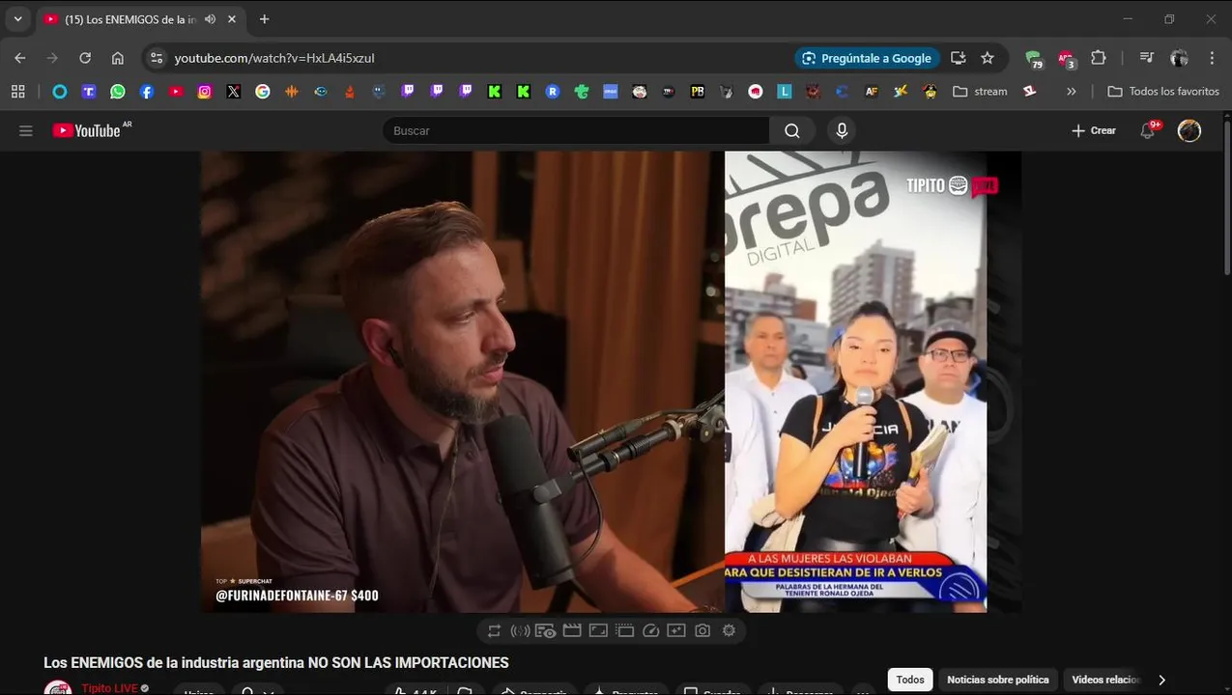Select the Videos relacionados chip
Image resolution: width=1232 pixels, height=695 pixels.
point(1105,680)
